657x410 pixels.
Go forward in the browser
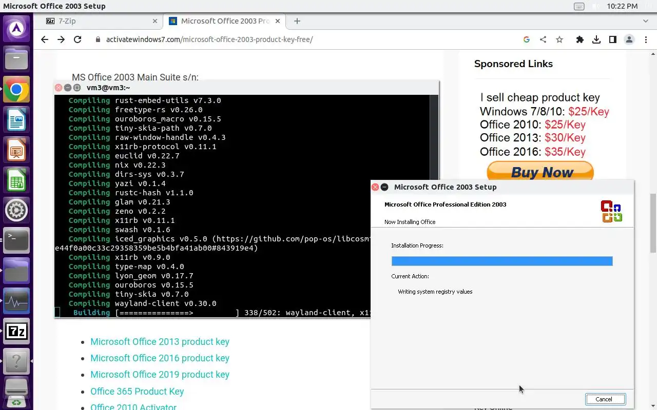[x=61, y=39]
